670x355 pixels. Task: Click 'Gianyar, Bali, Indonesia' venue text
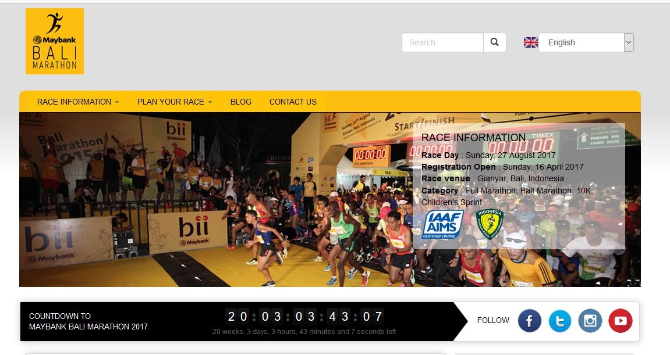pyautogui.click(x=520, y=178)
